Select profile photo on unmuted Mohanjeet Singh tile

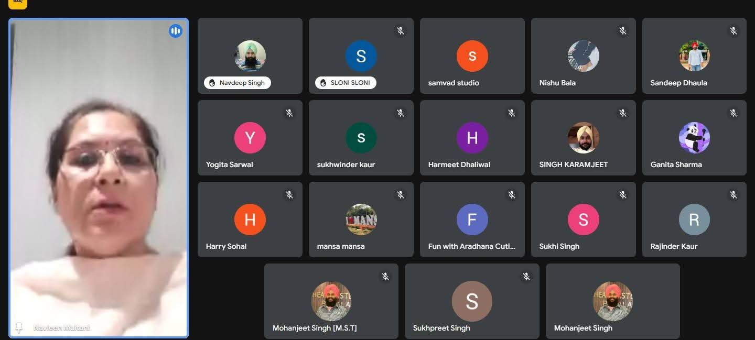(613, 301)
